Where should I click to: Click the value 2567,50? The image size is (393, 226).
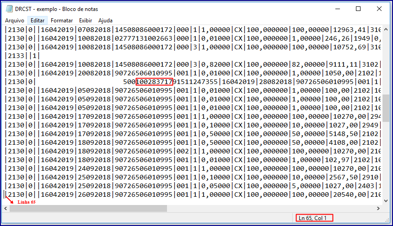point(343,177)
